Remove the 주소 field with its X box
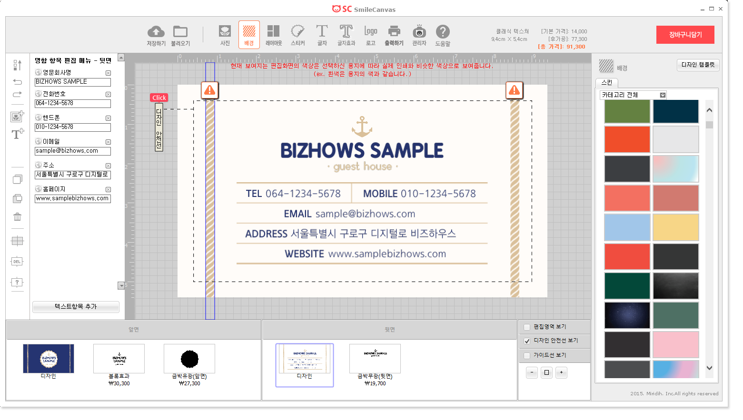Screen dimensions: 743x420 pyautogui.click(x=108, y=166)
